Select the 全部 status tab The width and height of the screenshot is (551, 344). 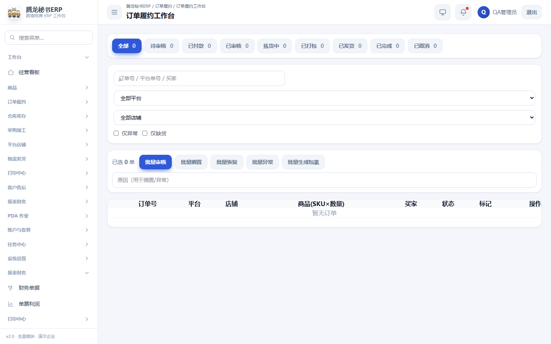pyautogui.click(x=127, y=46)
